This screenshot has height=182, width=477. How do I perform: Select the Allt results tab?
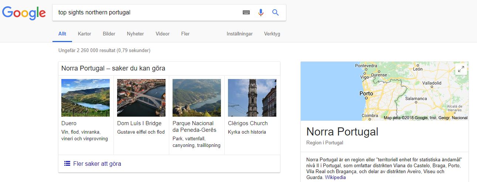click(62, 34)
